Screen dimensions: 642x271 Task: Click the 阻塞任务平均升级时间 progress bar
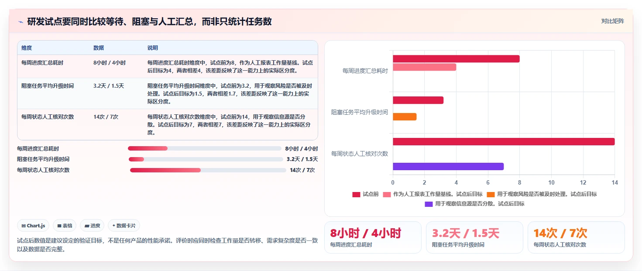coord(206,159)
